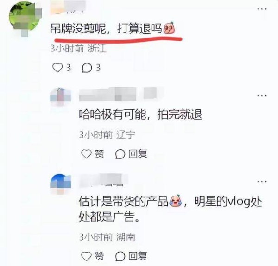This screenshot has height=266, width=278.
Task: Like the Zhejiang comment with 3 likes
Action: (x=57, y=68)
